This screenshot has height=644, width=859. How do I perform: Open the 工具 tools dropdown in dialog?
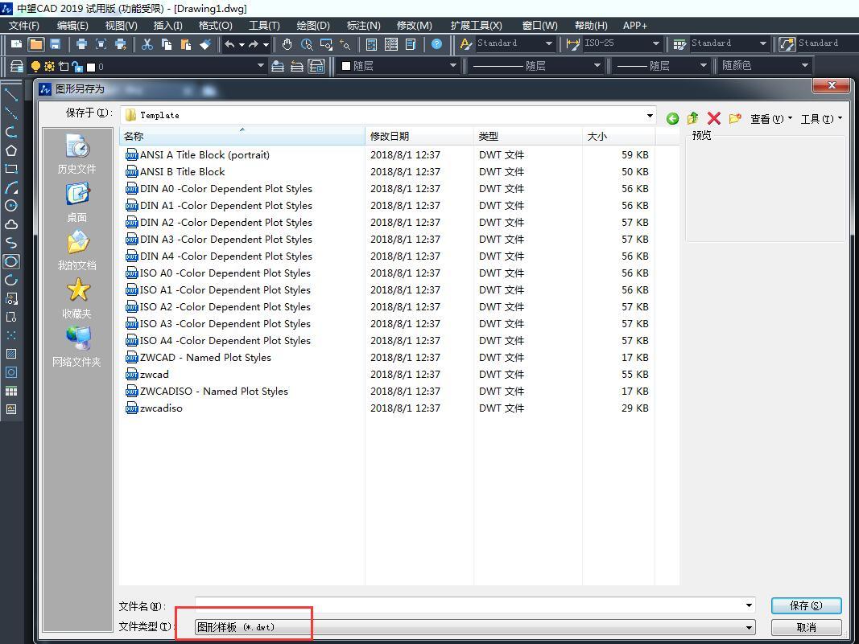pos(821,119)
